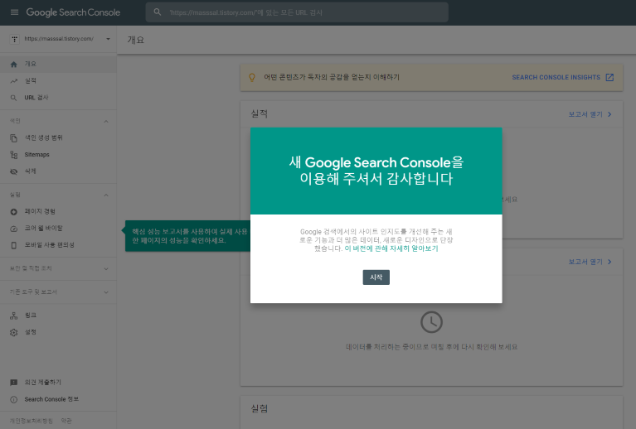The image size is (636, 429).
Task: Open the 개인정보처리방침 link
Action: click(x=32, y=421)
